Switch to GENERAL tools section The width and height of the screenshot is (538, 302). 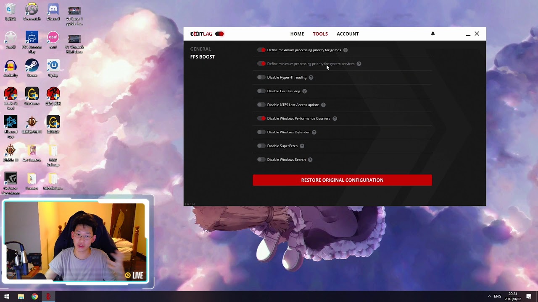(200, 49)
